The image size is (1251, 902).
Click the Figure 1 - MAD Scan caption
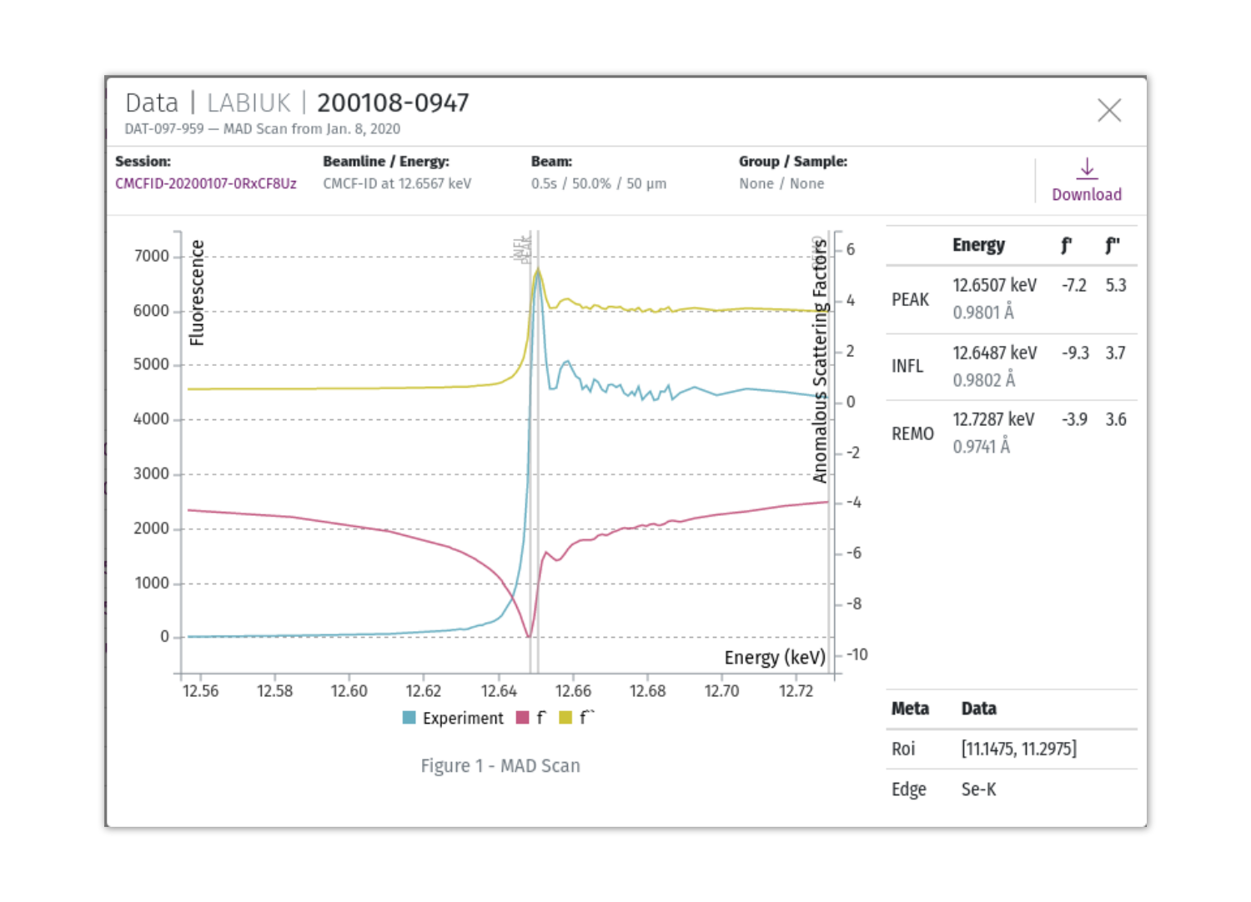click(x=500, y=766)
